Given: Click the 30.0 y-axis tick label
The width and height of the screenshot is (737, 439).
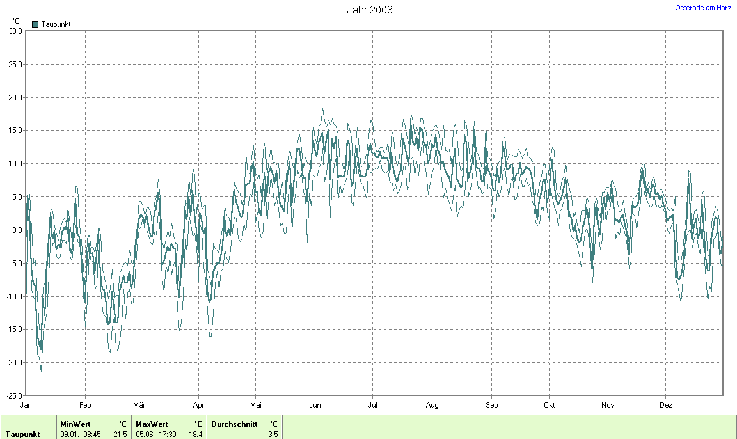Looking at the screenshot, I should [x=15, y=31].
